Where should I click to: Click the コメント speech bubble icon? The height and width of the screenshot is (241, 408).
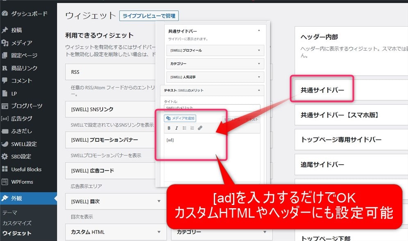click(x=5, y=80)
